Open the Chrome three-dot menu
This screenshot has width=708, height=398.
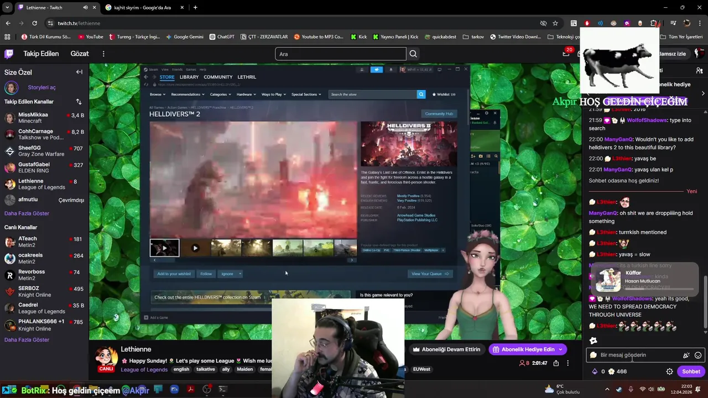click(x=700, y=23)
